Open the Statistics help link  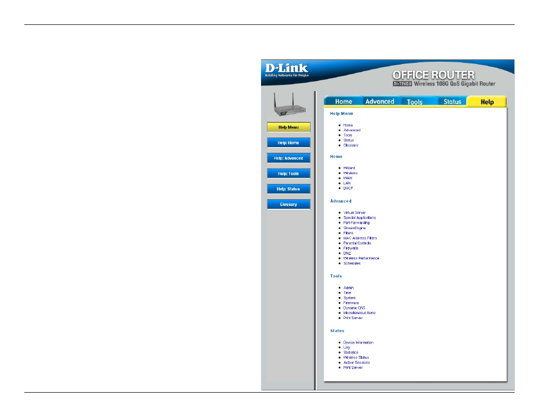click(x=351, y=352)
